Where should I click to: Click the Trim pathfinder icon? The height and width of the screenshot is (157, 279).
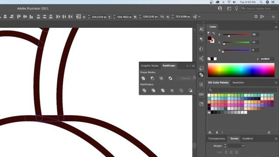[x=153, y=90]
